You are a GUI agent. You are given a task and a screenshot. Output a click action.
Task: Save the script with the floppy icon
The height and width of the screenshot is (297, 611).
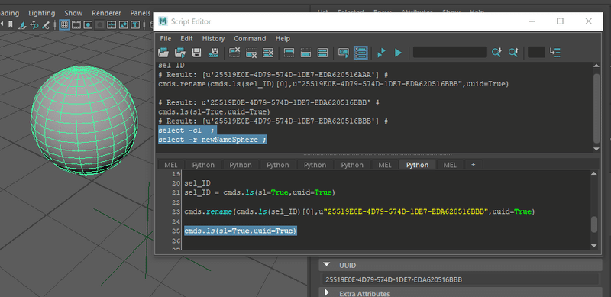pos(197,52)
